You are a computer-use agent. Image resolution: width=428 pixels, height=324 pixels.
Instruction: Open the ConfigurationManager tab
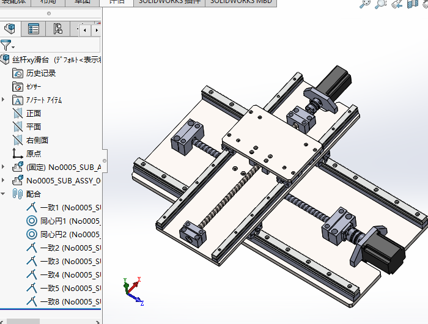click(57, 29)
